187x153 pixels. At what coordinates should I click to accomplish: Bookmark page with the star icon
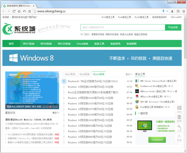(30, 11)
